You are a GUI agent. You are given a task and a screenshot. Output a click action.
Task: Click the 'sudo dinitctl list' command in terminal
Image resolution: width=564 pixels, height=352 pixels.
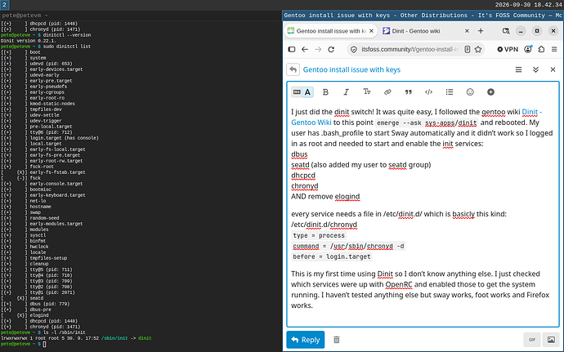coord(67,47)
